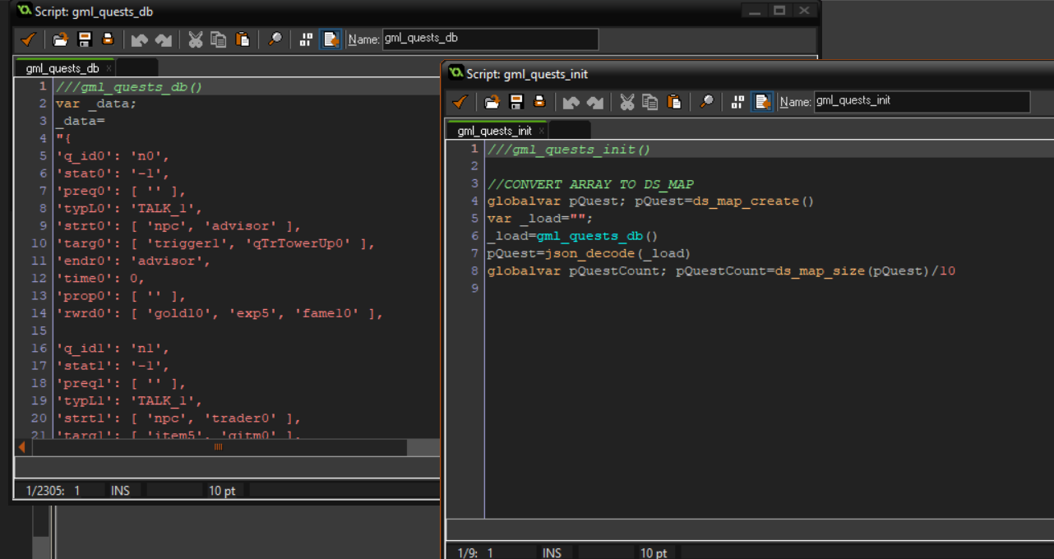Screen dimensions: 1054x559
Task: Click horizontal scrollbar in gml_quests_db editor
Action: point(219,447)
